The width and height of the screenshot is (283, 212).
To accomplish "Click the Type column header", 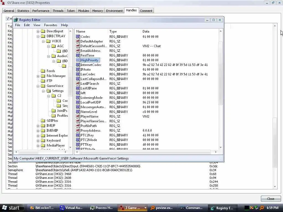I will tap(124, 31).
